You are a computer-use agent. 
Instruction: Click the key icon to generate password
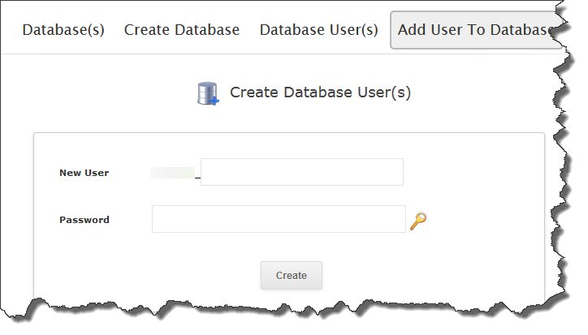point(418,221)
